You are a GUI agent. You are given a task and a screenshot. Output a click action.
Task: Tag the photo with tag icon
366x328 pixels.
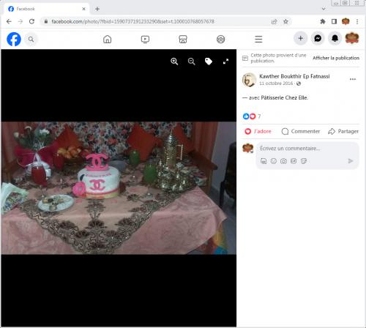click(x=209, y=61)
